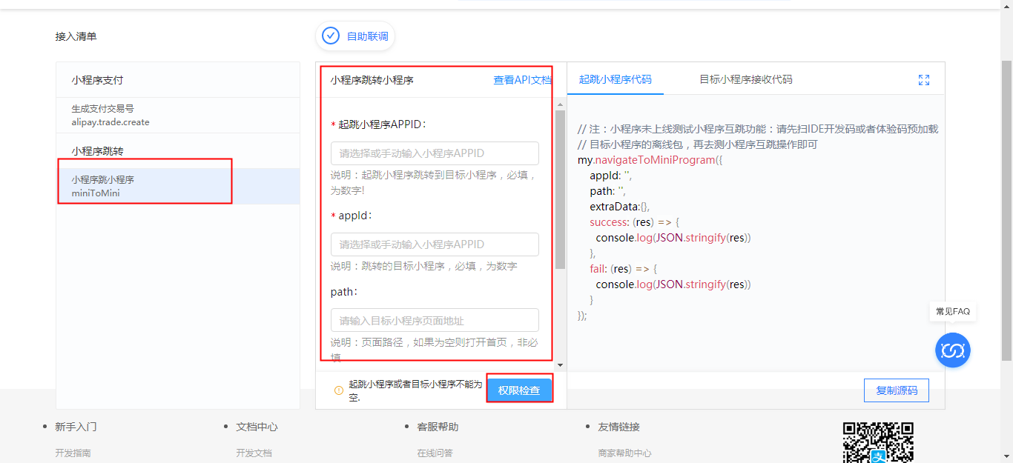This screenshot has width=1013, height=463.
Task: Open the 开发文档 footer link
Action: pos(254,453)
